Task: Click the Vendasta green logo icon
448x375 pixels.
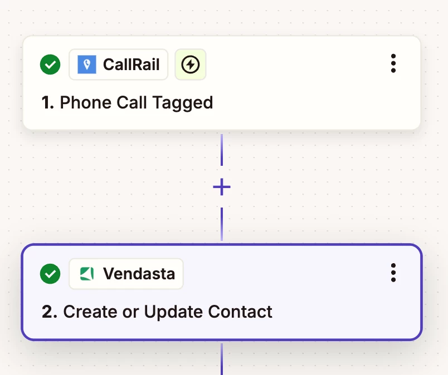Action: pyautogui.click(x=87, y=274)
